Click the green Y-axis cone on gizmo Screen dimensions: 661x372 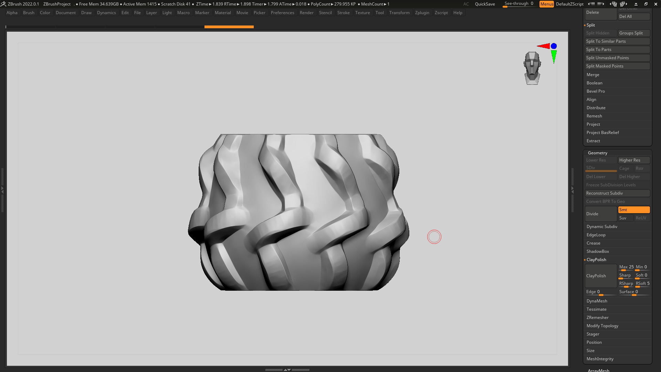[554, 56]
